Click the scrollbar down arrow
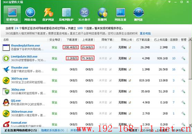The image size is (192, 134). [x=190, y=125]
